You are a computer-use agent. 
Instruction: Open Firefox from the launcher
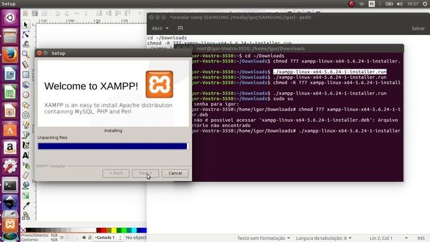(x=10, y=54)
